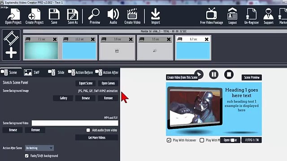Pause the scene preview
The width and height of the screenshot is (287, 161).
click(x=214, y=74)
